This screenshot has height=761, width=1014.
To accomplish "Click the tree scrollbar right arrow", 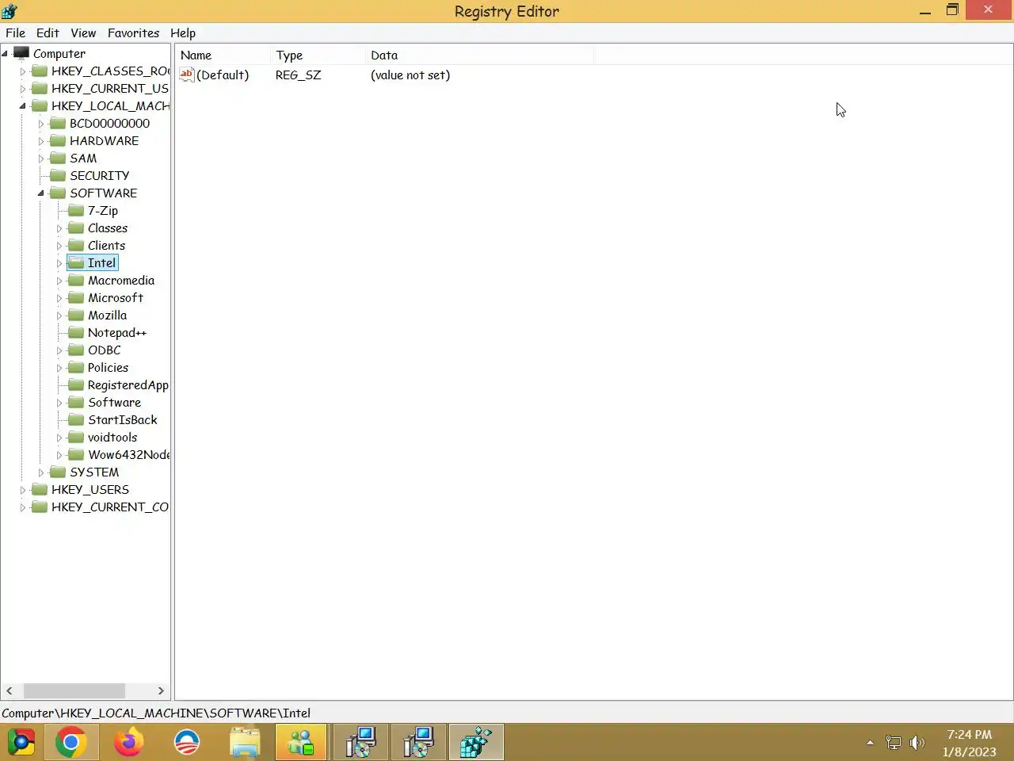I will 161,691.
